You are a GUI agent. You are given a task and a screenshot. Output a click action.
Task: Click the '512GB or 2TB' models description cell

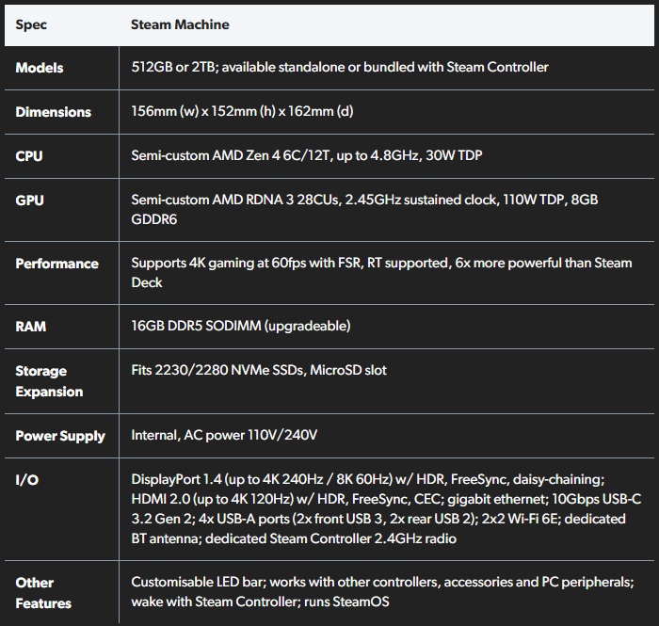point(340,67)
